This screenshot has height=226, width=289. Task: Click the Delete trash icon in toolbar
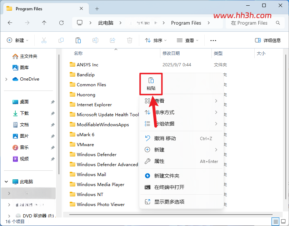tap(130, 40)
